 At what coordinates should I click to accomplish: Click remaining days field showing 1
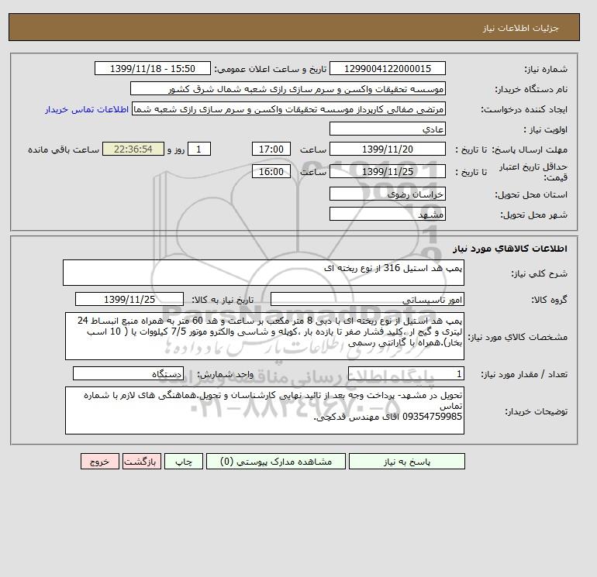198,149
